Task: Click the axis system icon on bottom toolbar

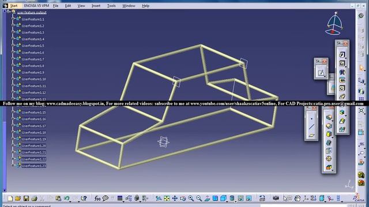Action: point(306,198)
